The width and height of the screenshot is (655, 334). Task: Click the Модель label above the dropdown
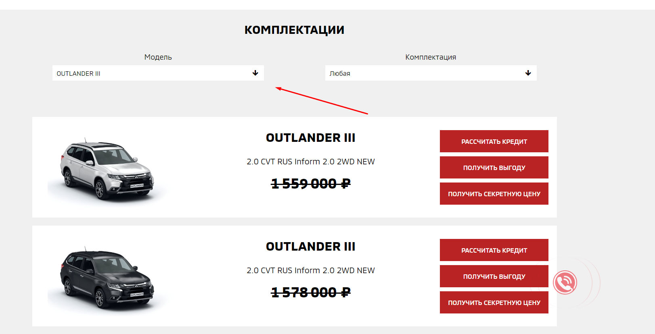click(158, 57)
